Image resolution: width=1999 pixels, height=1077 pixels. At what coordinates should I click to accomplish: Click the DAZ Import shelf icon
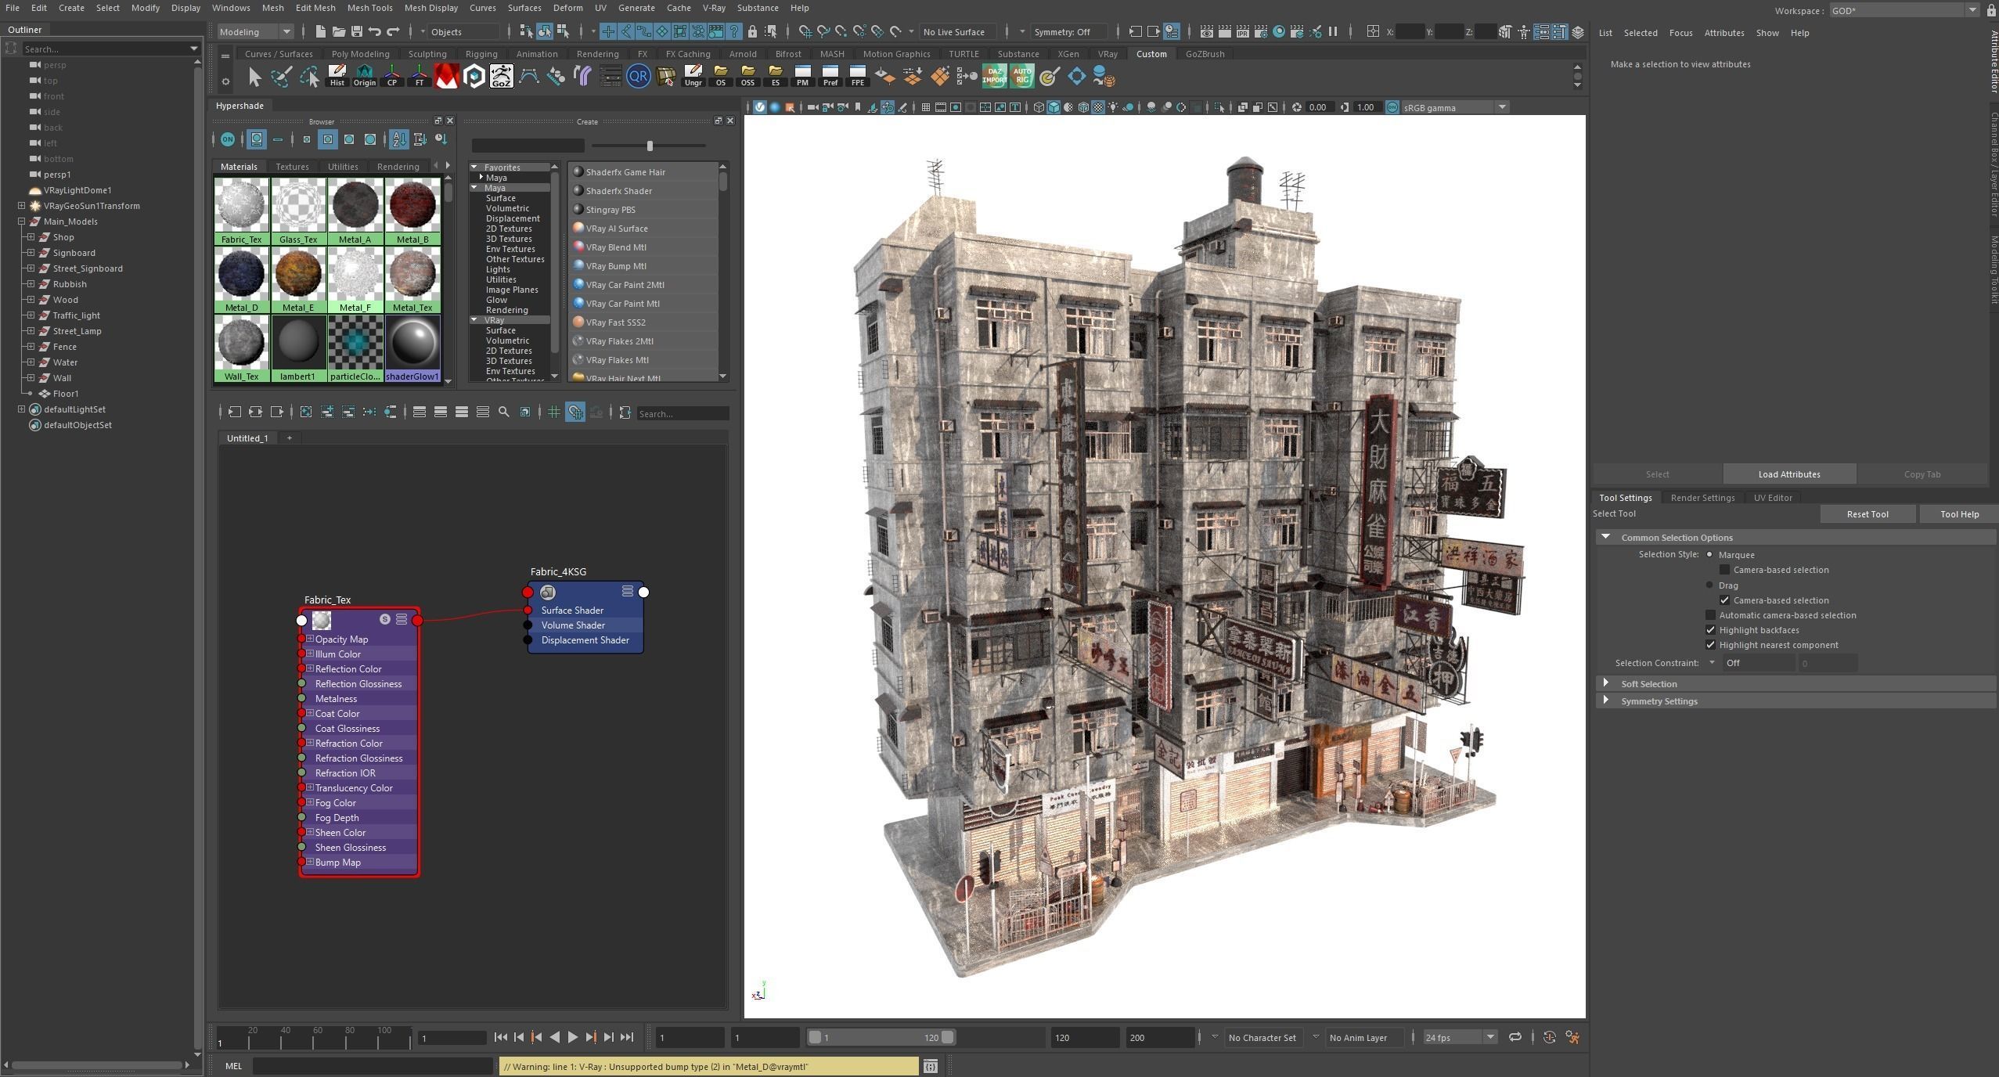pyautogui.click(x=994, y=76)
